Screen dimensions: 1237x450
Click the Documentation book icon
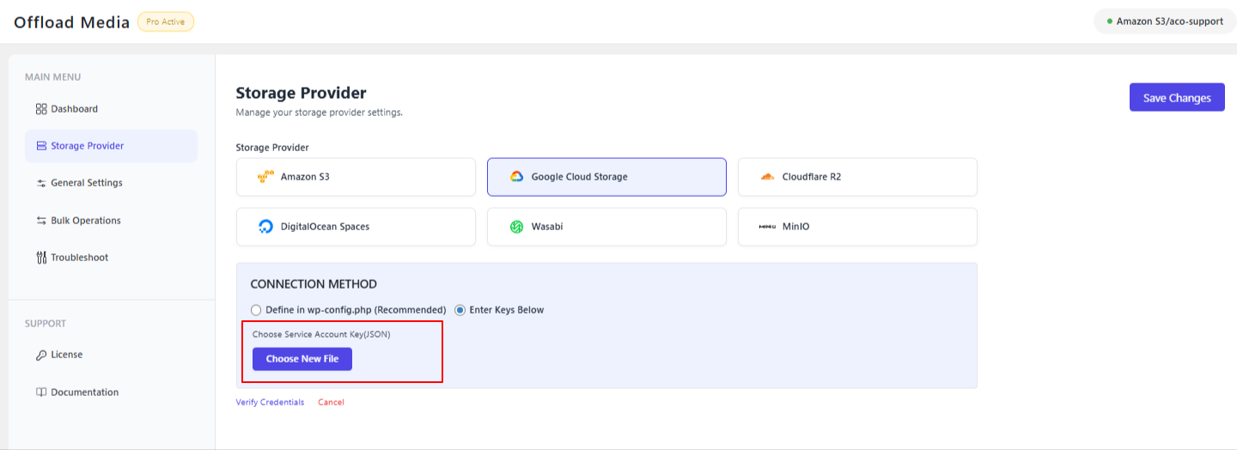[x=41, y=392]
